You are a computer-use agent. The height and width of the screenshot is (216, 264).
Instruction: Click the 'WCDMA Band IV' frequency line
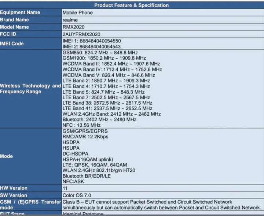coord(112,70)
